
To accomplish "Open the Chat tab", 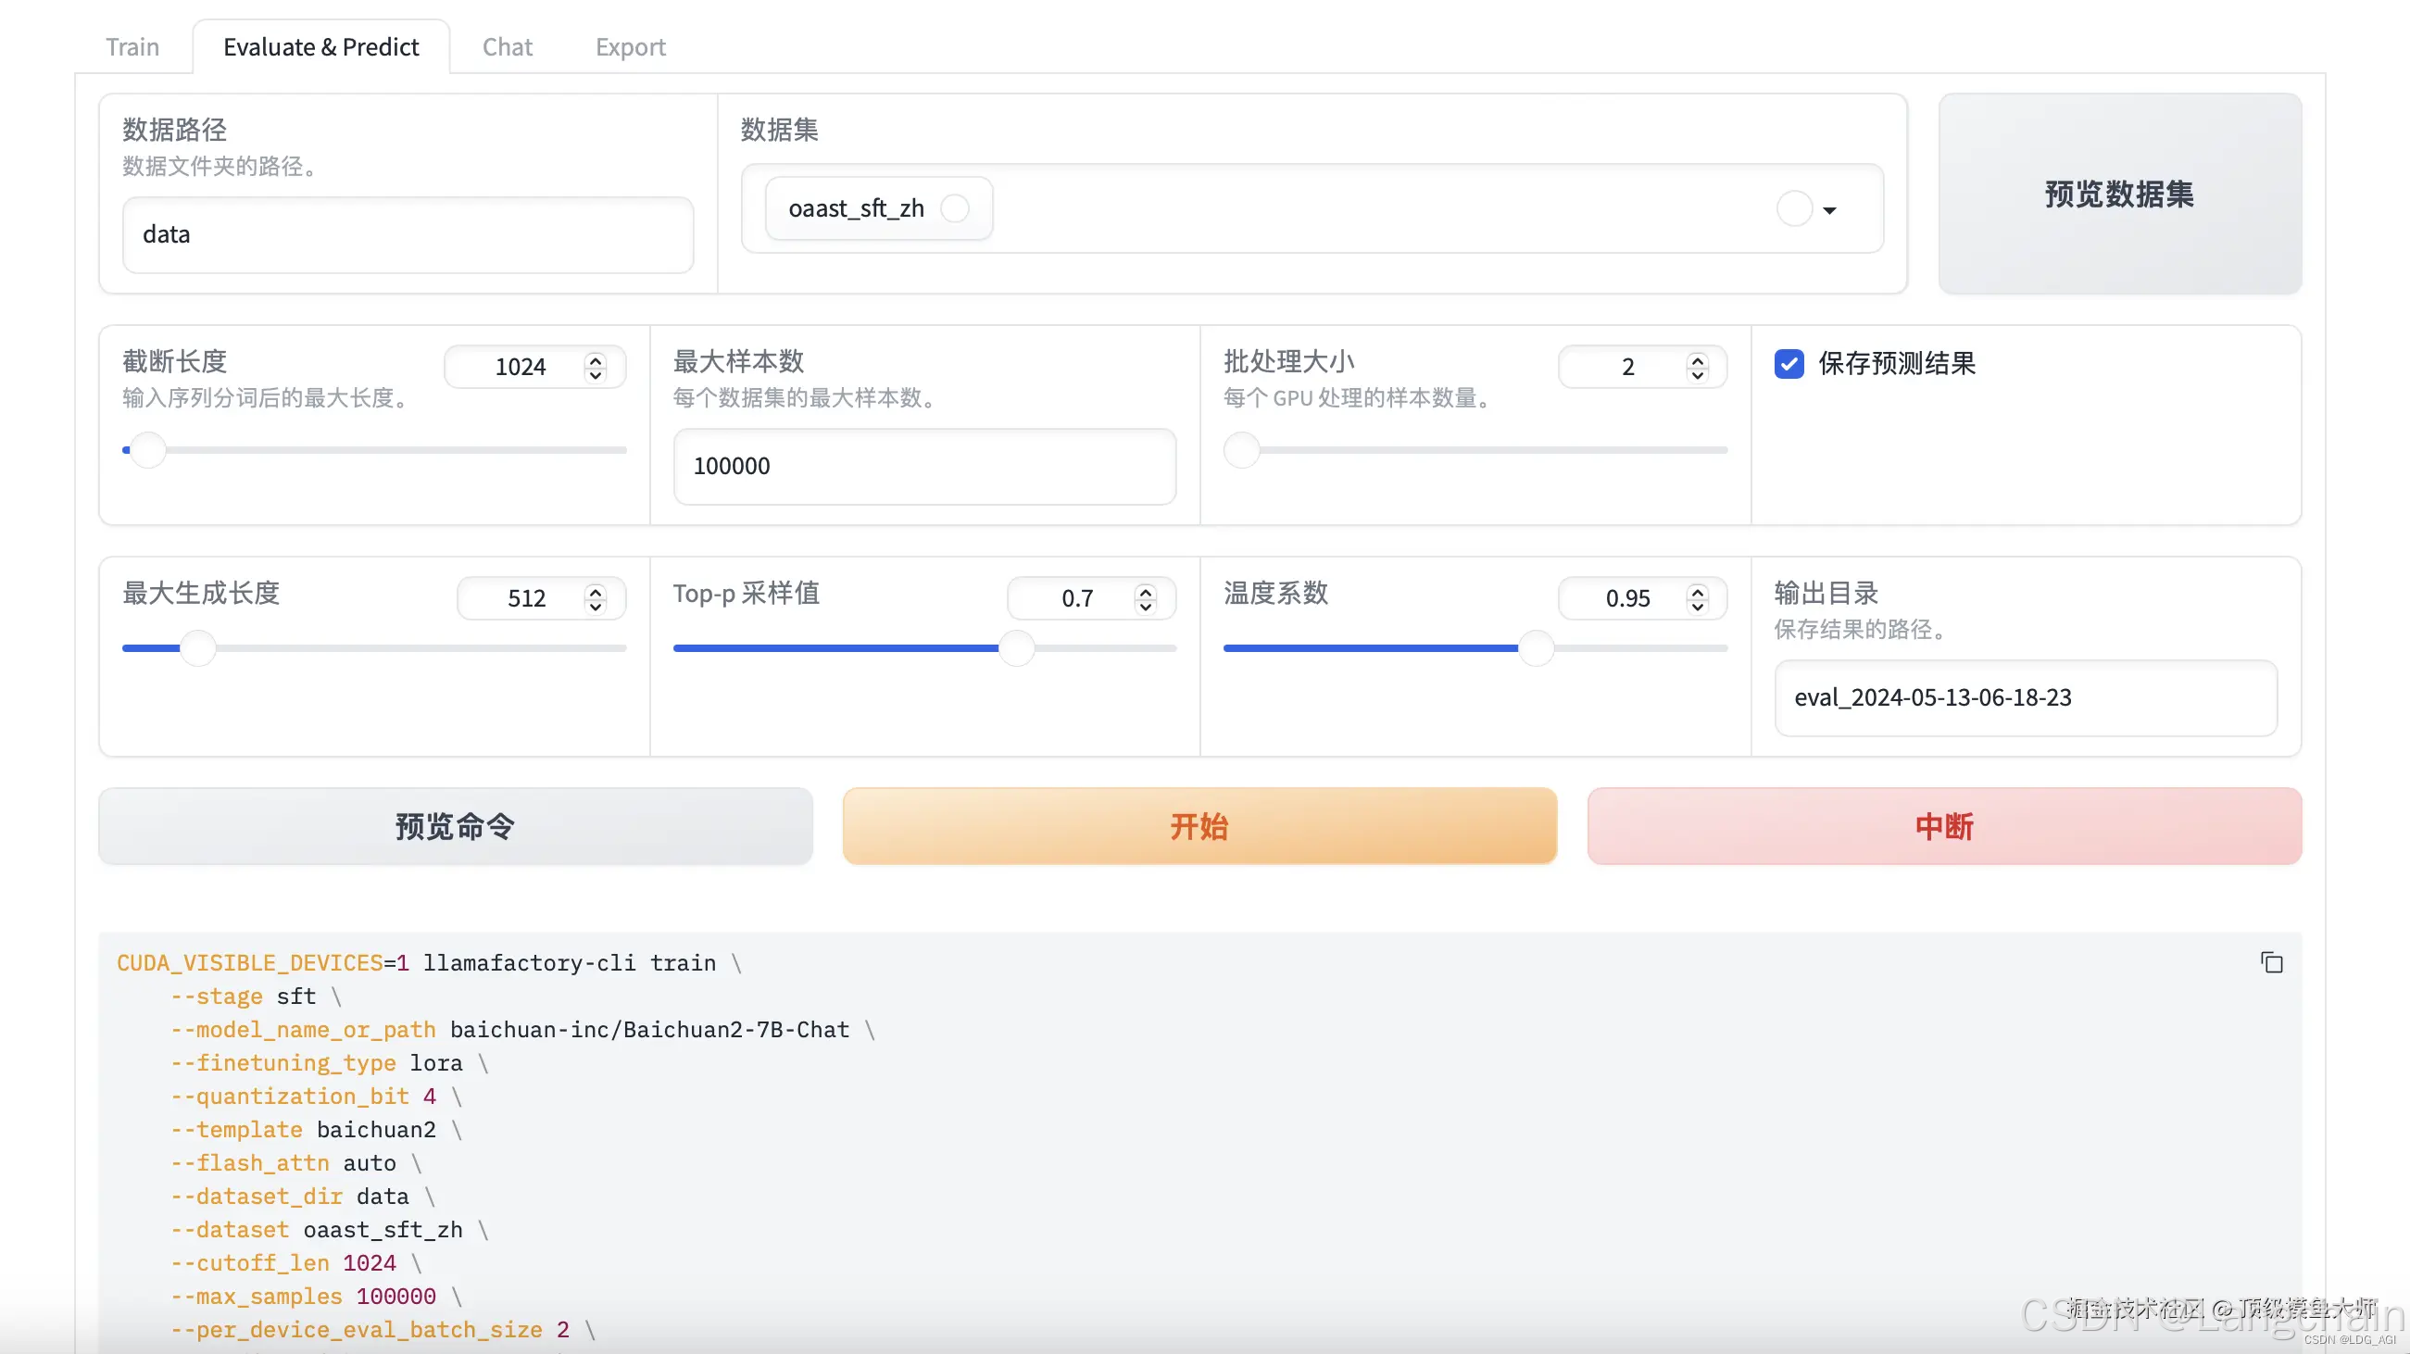I will coord(507,47).
